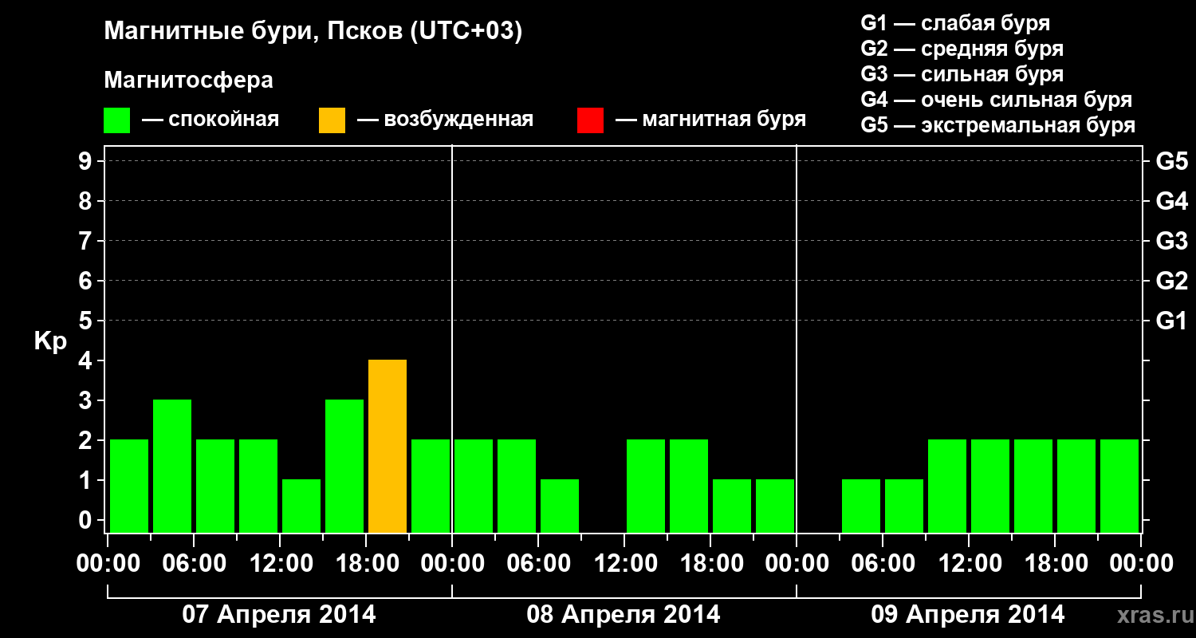This screenshot has height=638, width=1196.
Task: Click the '— спокойная' legend label
Action: [210, 120]
